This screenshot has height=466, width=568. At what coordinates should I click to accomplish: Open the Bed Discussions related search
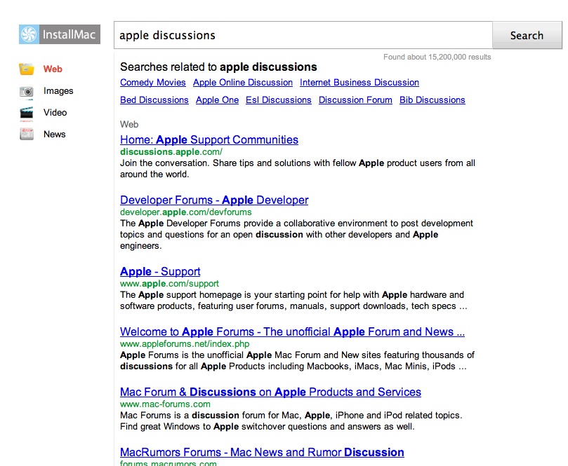(x=154, y=100)
